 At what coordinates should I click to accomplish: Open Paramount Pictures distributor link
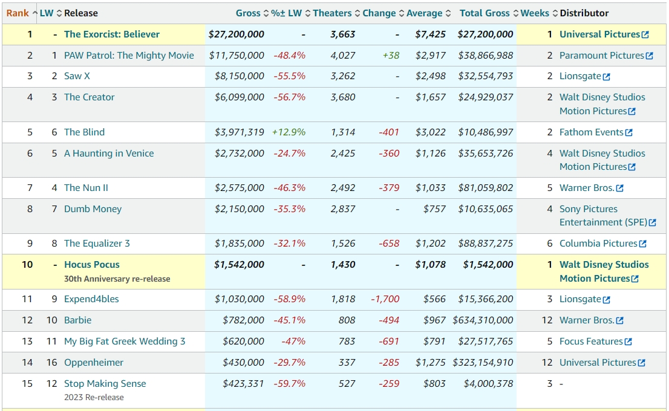(x=602, y=56)
